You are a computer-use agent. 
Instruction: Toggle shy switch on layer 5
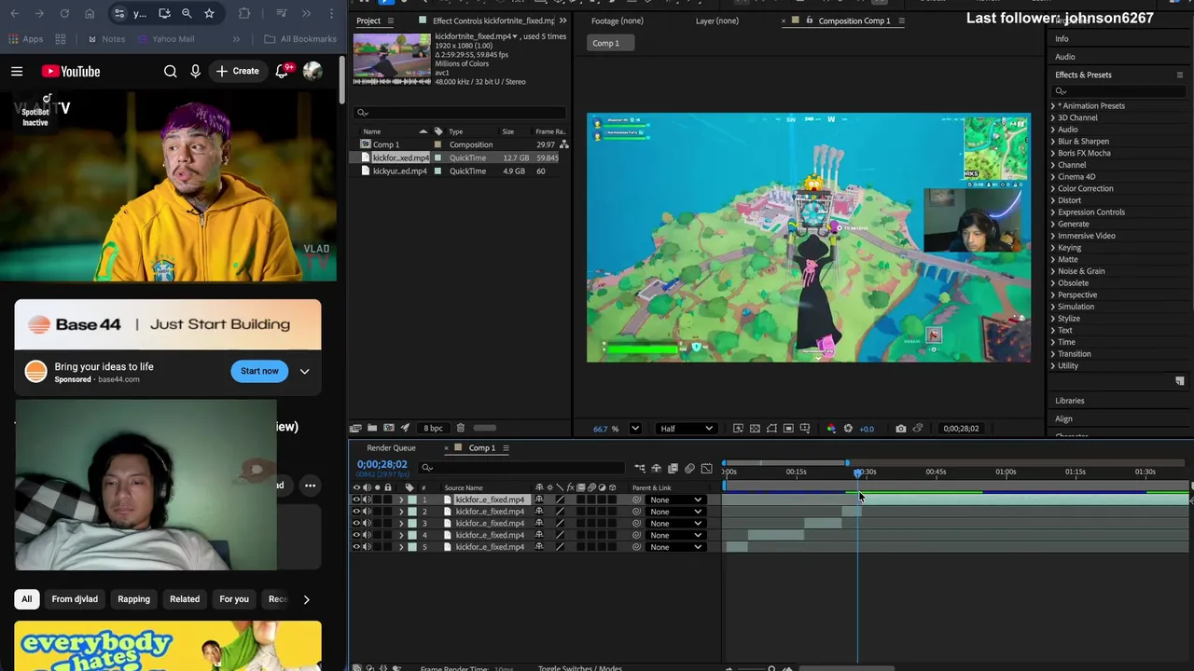click(539, 547)
